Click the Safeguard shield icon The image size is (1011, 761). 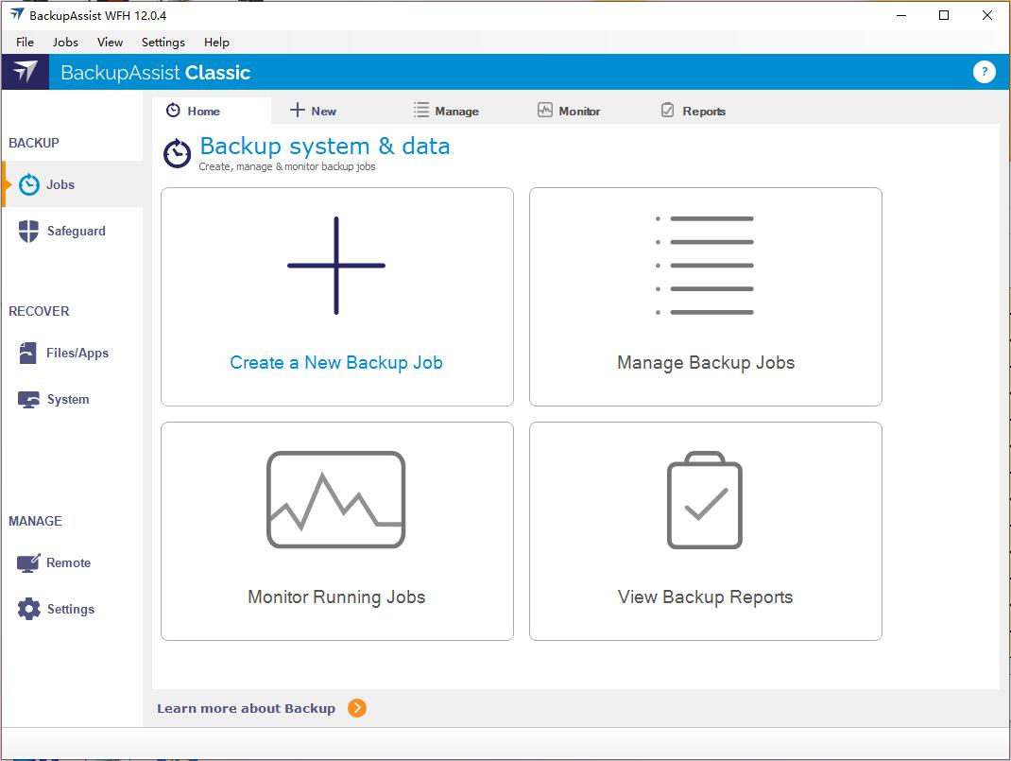(x=28, y=231)
